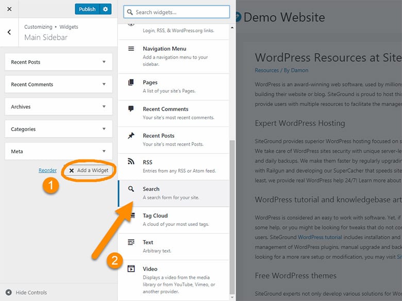
Task: Focus the Search widgets input field
Action: 176,12
